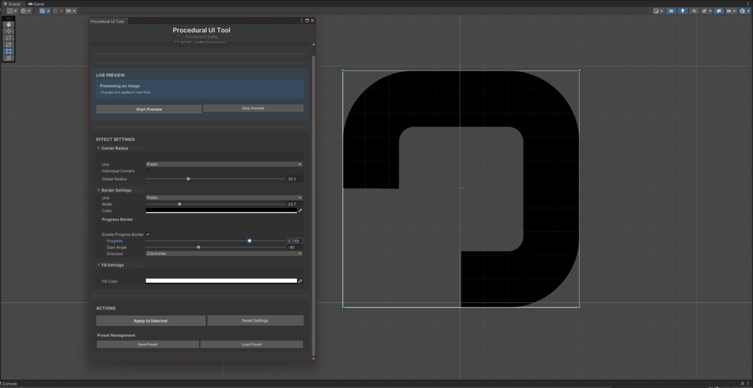The image size is (753, 388).
Task: Collapse the Border Settings section
Action: point(99,190)
